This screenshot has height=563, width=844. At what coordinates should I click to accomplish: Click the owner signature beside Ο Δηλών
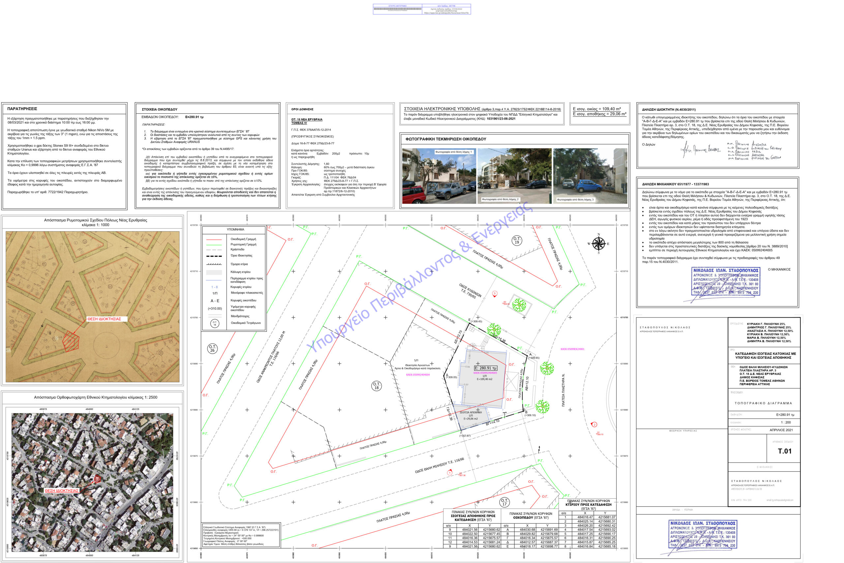click(x=700, y=149)
